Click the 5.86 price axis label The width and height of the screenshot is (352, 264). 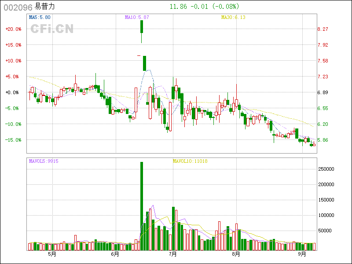pyautogui.click(x=323, y=140)
